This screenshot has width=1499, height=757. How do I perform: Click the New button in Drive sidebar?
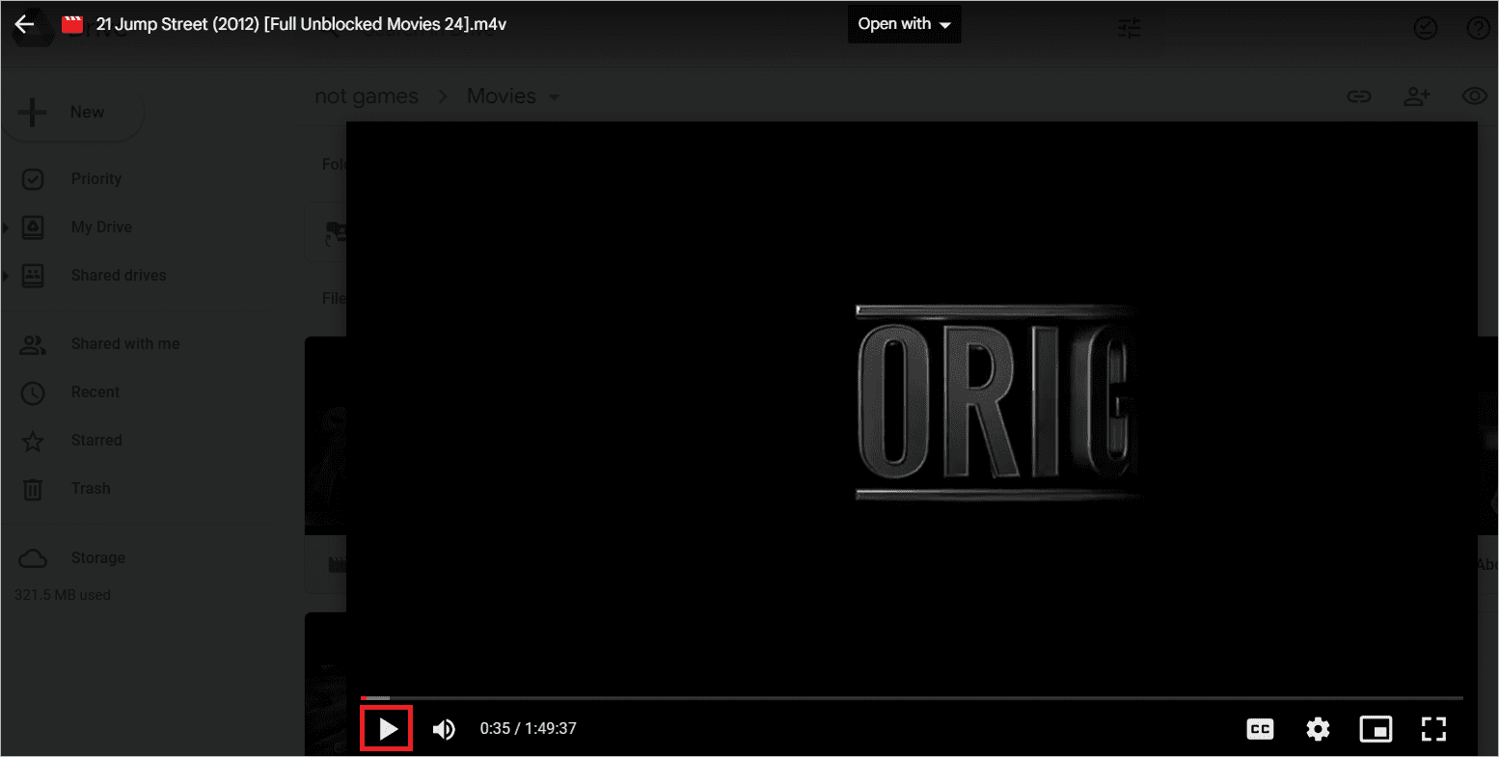click(72, 112)
